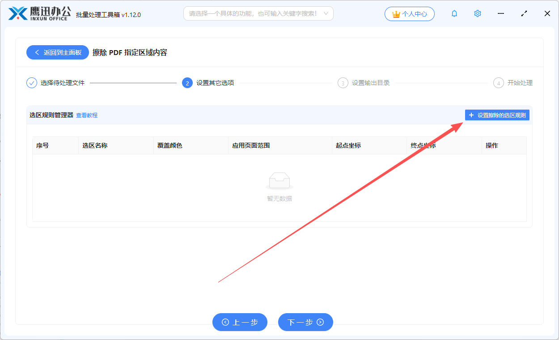Click the 操作 table column header
Image resolution: width=559 pixels, height=340 pixels.
491,145
